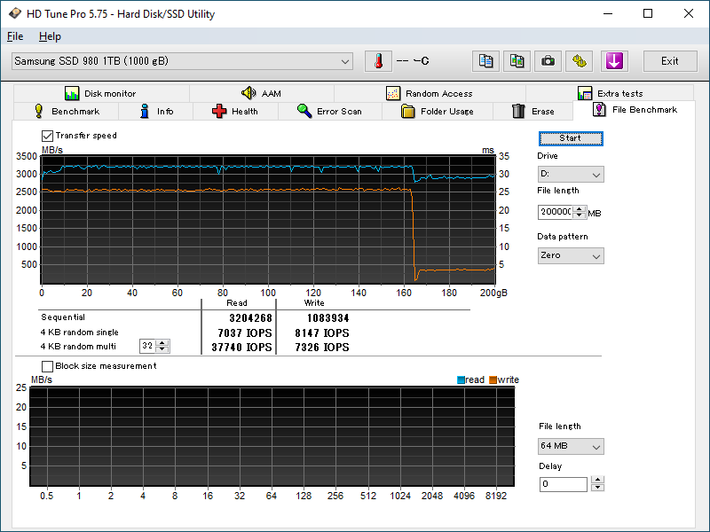Click the Erase trash can icon
Image resolution: width=710 pixels, height=532 pixels.
pos(518,111)
